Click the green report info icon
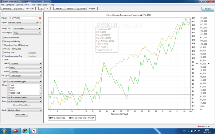Screen dimensions: 215x134 point(40,23)
